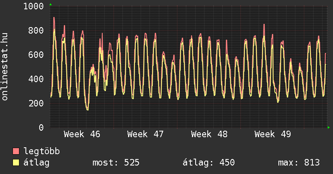Click the Week 49 axis label
This screenshot has width=333, height=174.
[x=273, y=134]
